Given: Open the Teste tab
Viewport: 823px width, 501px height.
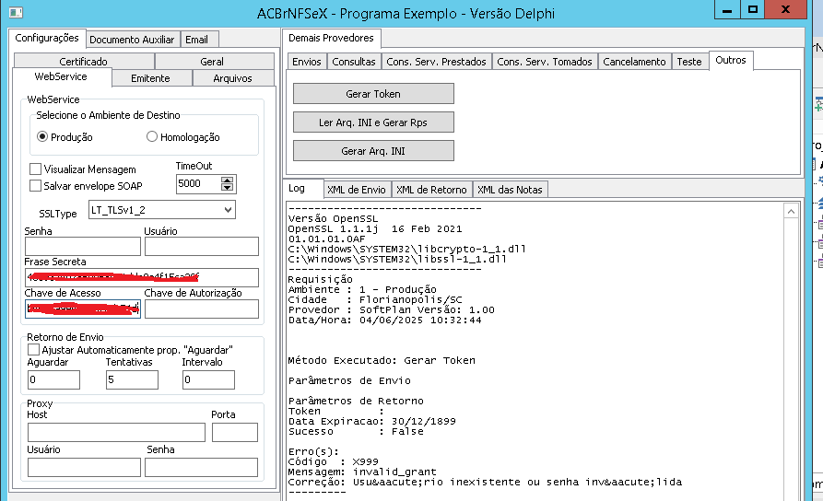Looking at the screenshot, I should point(689,62).
